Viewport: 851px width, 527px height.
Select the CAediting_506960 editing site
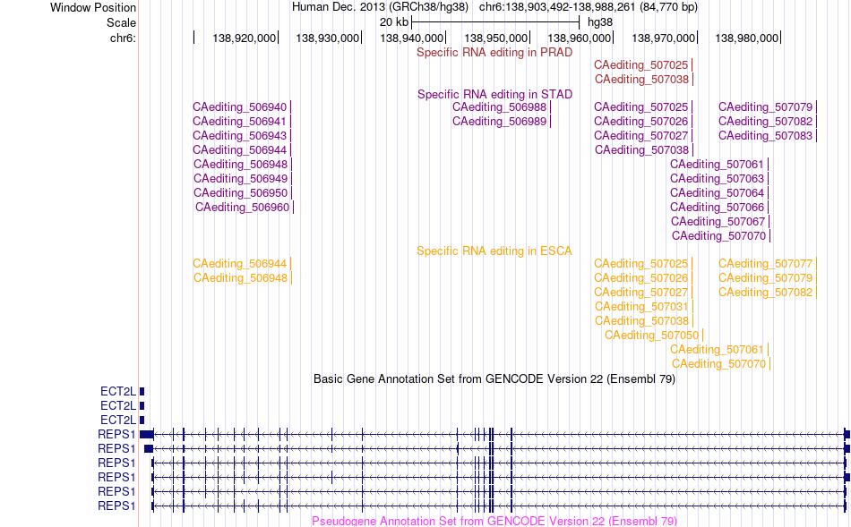242,208
